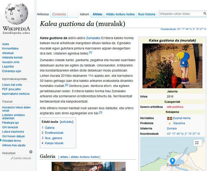Click Fitxategia igo link
This screenshot has height=171, width=207.
pos(10,123)
